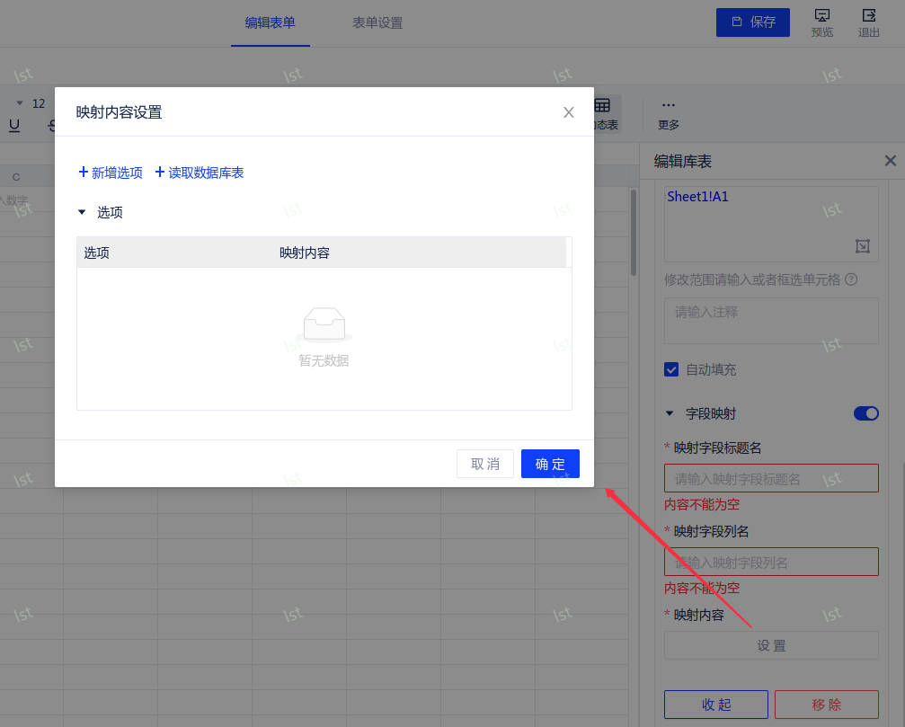The width and height of the screenshot is (905, 727).
Task: Close the 映射内容设置 dialog
Action: (x=568, y=112)
